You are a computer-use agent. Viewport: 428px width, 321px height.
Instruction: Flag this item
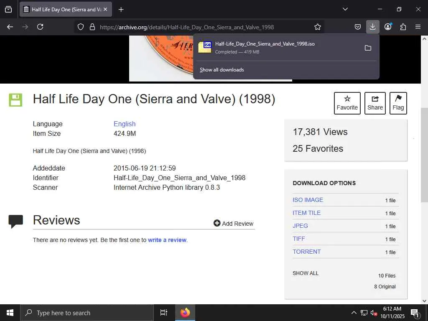point(398,103)
